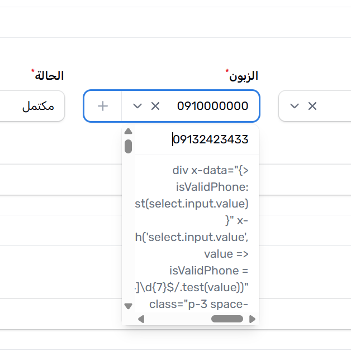Click the search box containing 09132423433
This screenshot has height=352, width=351.
(201, 139)
